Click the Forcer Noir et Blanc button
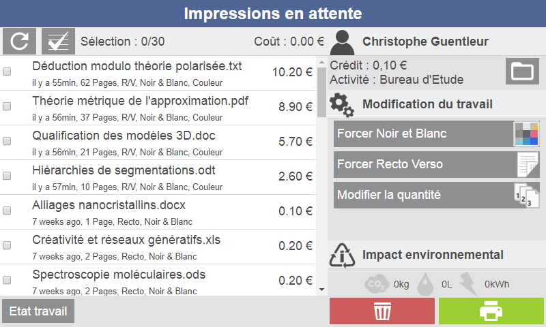 pos(437,134)
